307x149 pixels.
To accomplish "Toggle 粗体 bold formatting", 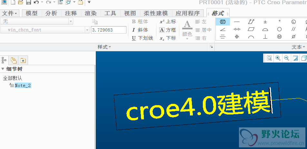I will [x=140, y=22].
